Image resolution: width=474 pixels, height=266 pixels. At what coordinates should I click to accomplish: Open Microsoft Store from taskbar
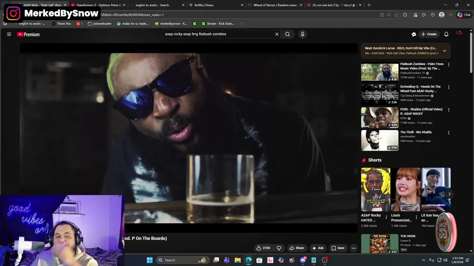coord(259,260)
